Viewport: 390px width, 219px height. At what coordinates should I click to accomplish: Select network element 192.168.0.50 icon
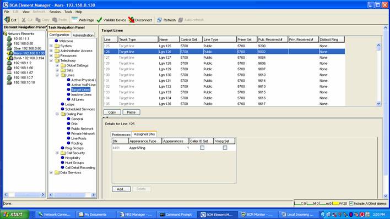click(9, 43)
